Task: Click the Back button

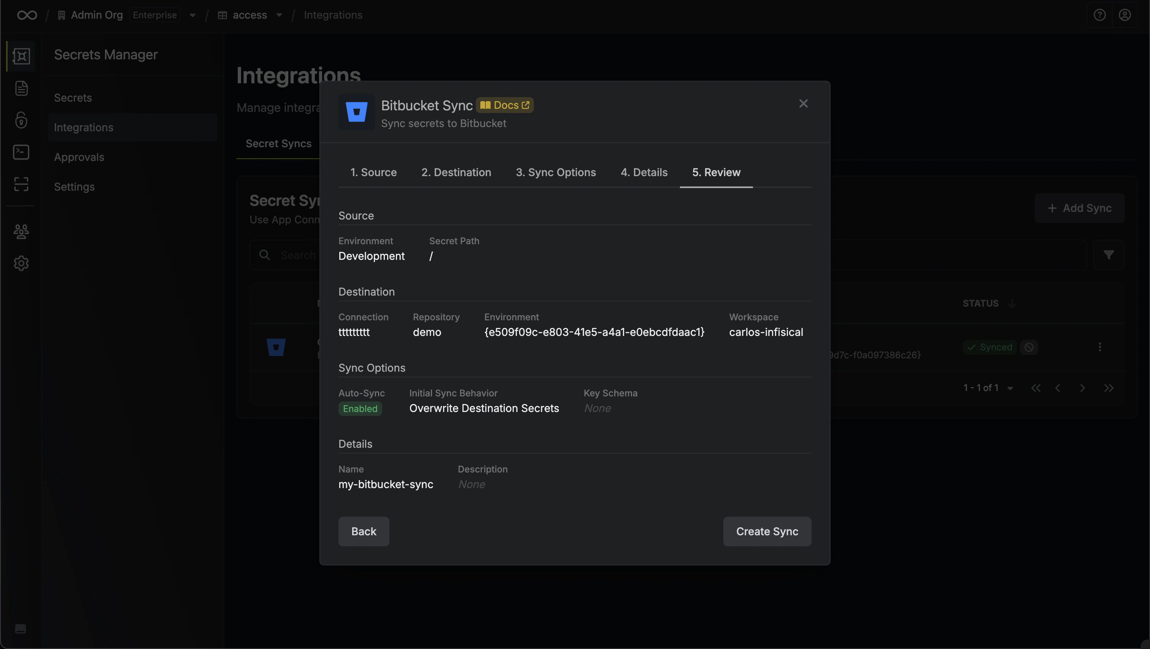Action: (x=364, y=531)
